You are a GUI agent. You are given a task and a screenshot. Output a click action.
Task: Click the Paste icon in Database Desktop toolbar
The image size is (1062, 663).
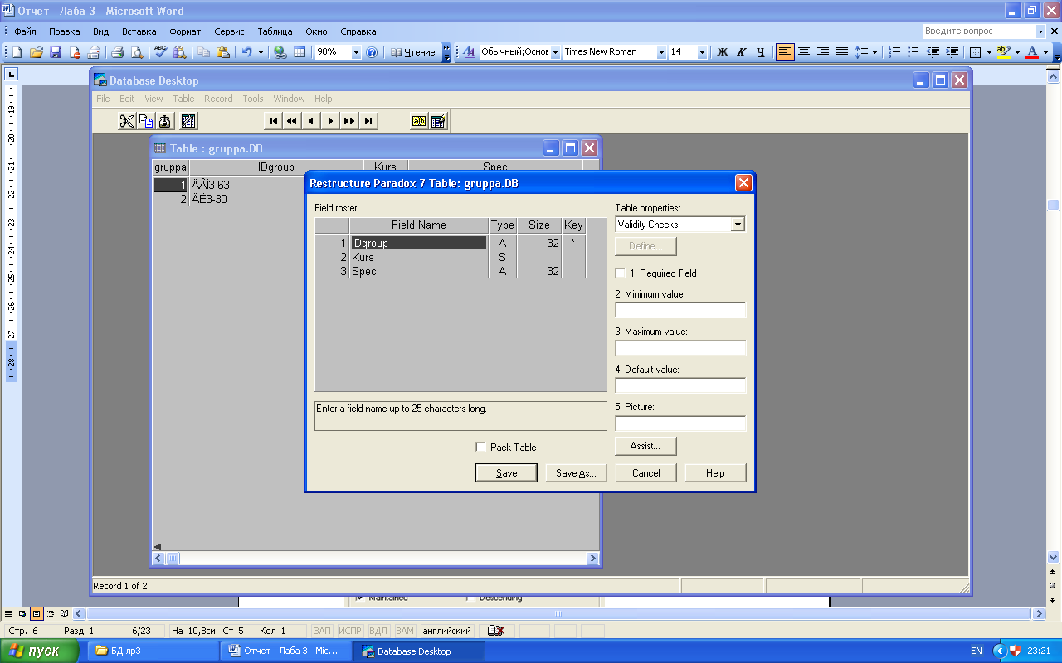(x=165, y=121)
